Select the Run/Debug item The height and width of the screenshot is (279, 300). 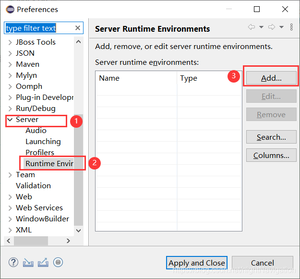pos(36,109)
